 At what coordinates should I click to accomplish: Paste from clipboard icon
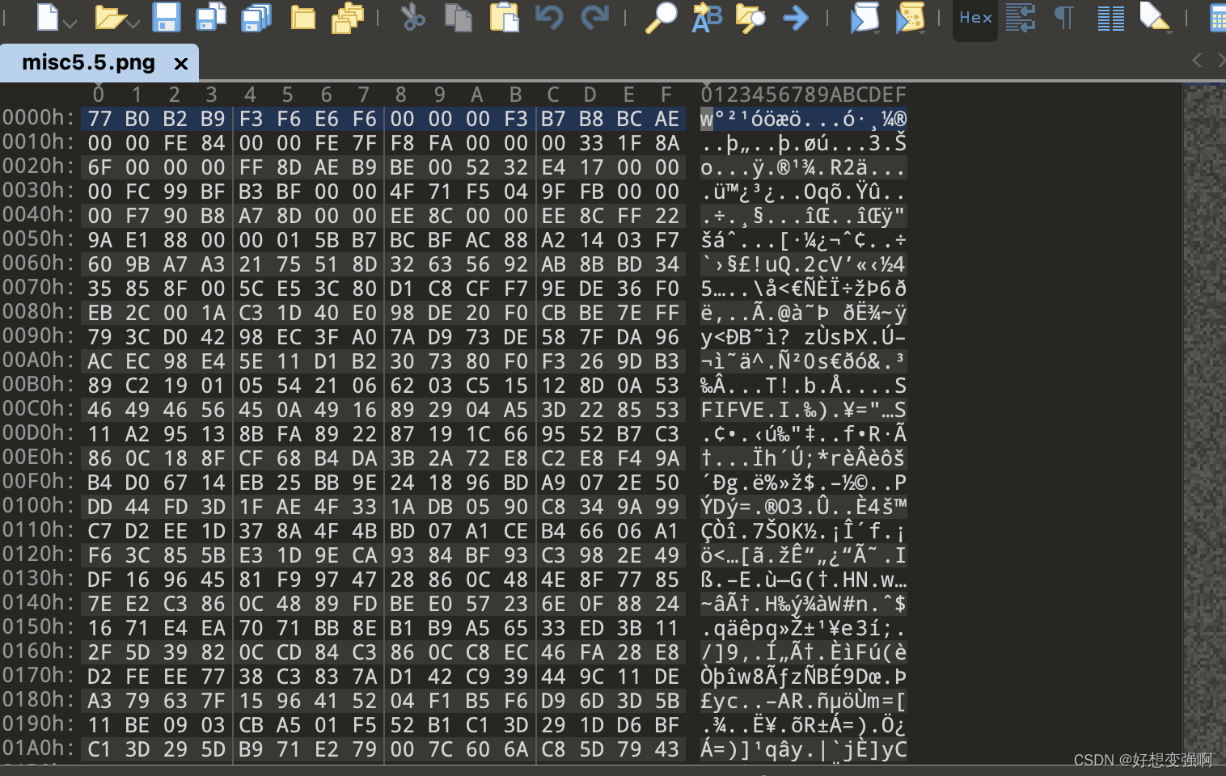[x=504, y=17]
